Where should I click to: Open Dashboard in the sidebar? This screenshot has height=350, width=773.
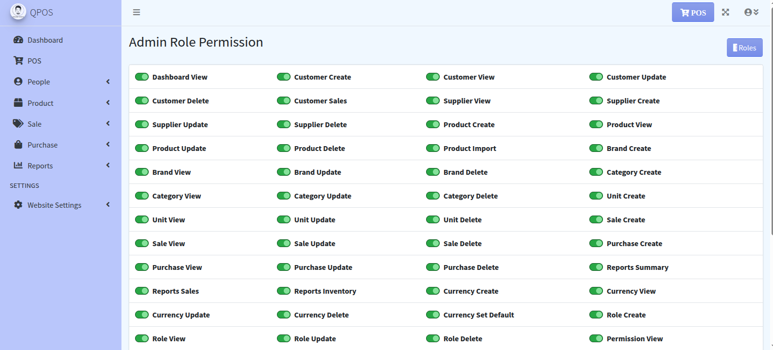[61, 40]
